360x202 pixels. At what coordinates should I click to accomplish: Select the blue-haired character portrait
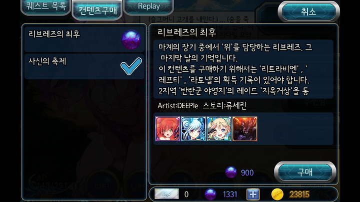tap(193, 129)
